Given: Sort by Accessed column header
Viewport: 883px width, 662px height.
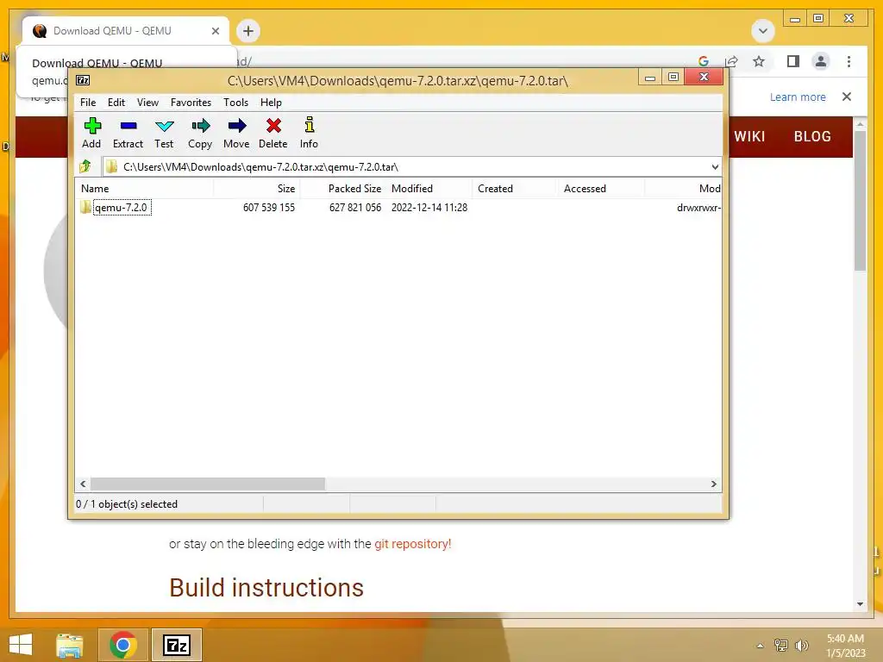Looking at the screenshot, I should [601, 189].
